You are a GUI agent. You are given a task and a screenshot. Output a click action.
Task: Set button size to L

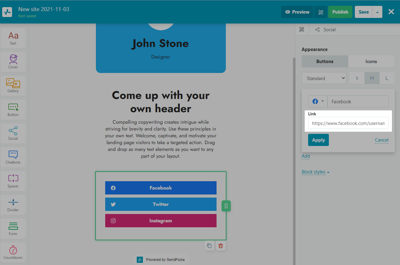click(387, 79)
